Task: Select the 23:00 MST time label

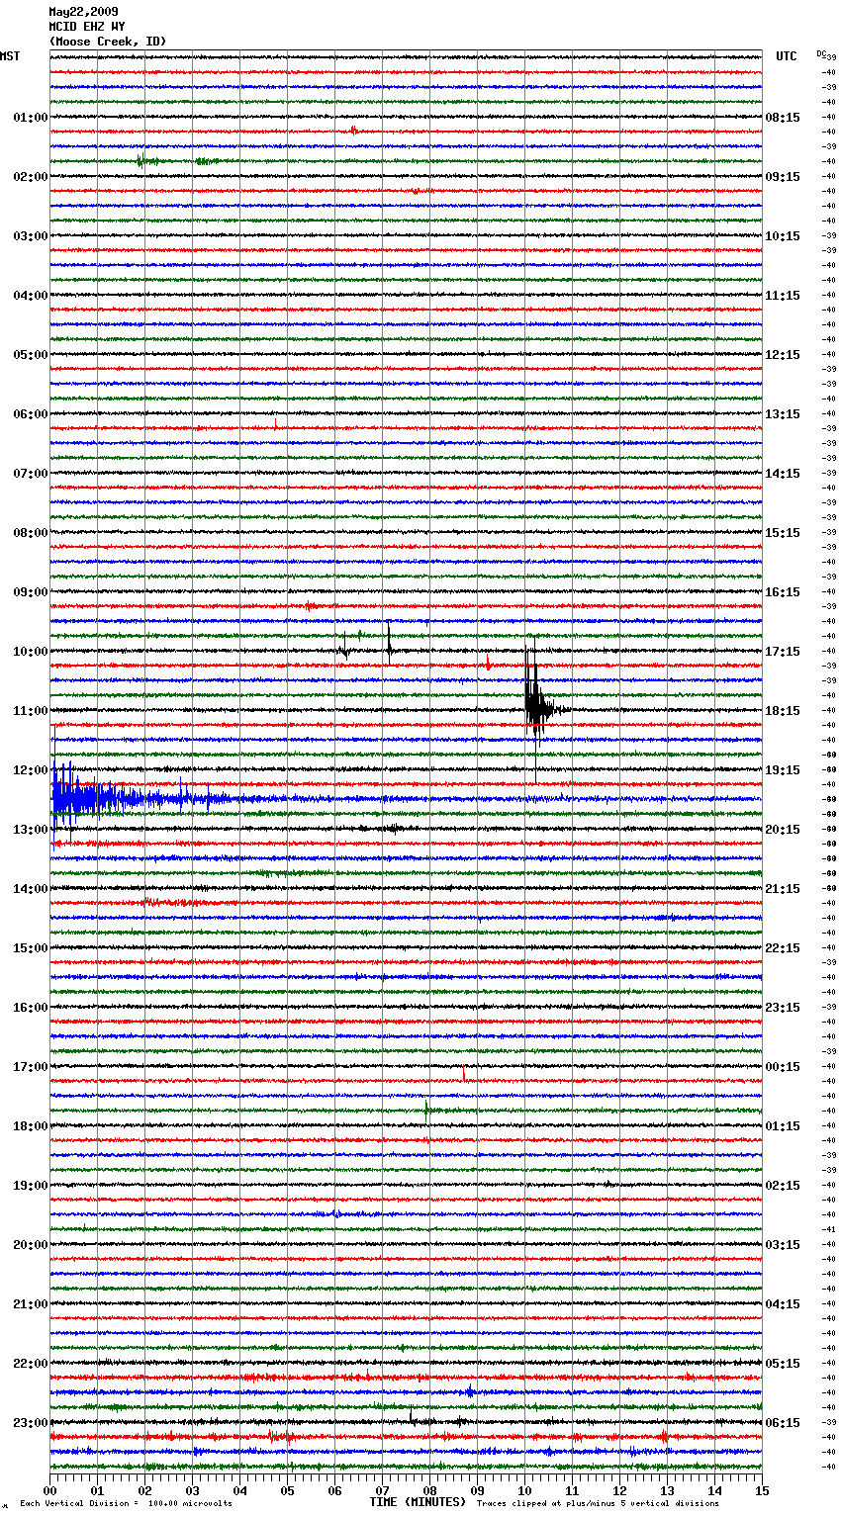Action: (31, 1423)
